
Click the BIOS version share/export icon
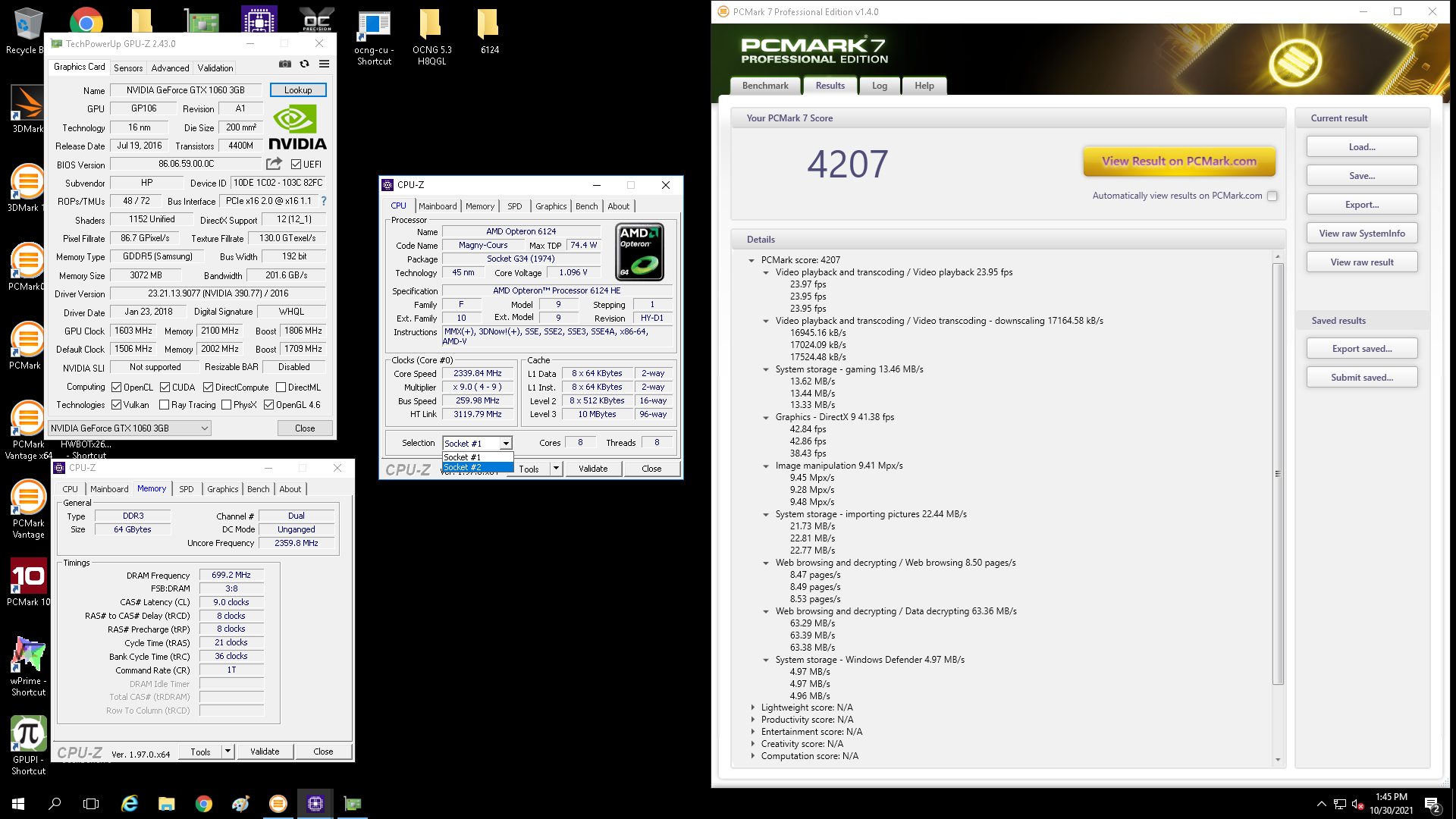pyautogui.click(x=274, y=164)
